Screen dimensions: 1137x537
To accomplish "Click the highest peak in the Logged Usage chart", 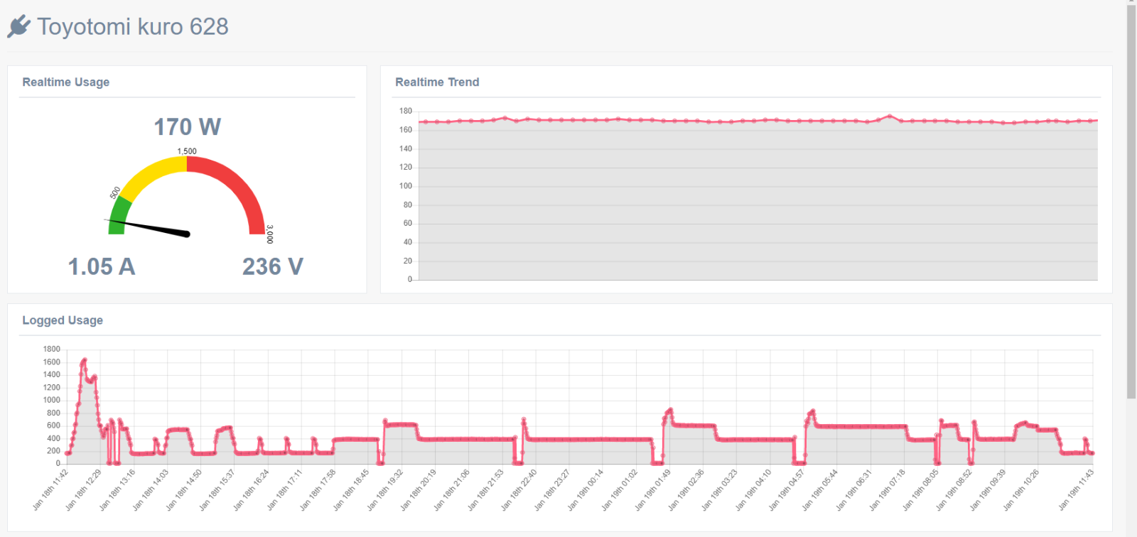I will pos(84,360).
